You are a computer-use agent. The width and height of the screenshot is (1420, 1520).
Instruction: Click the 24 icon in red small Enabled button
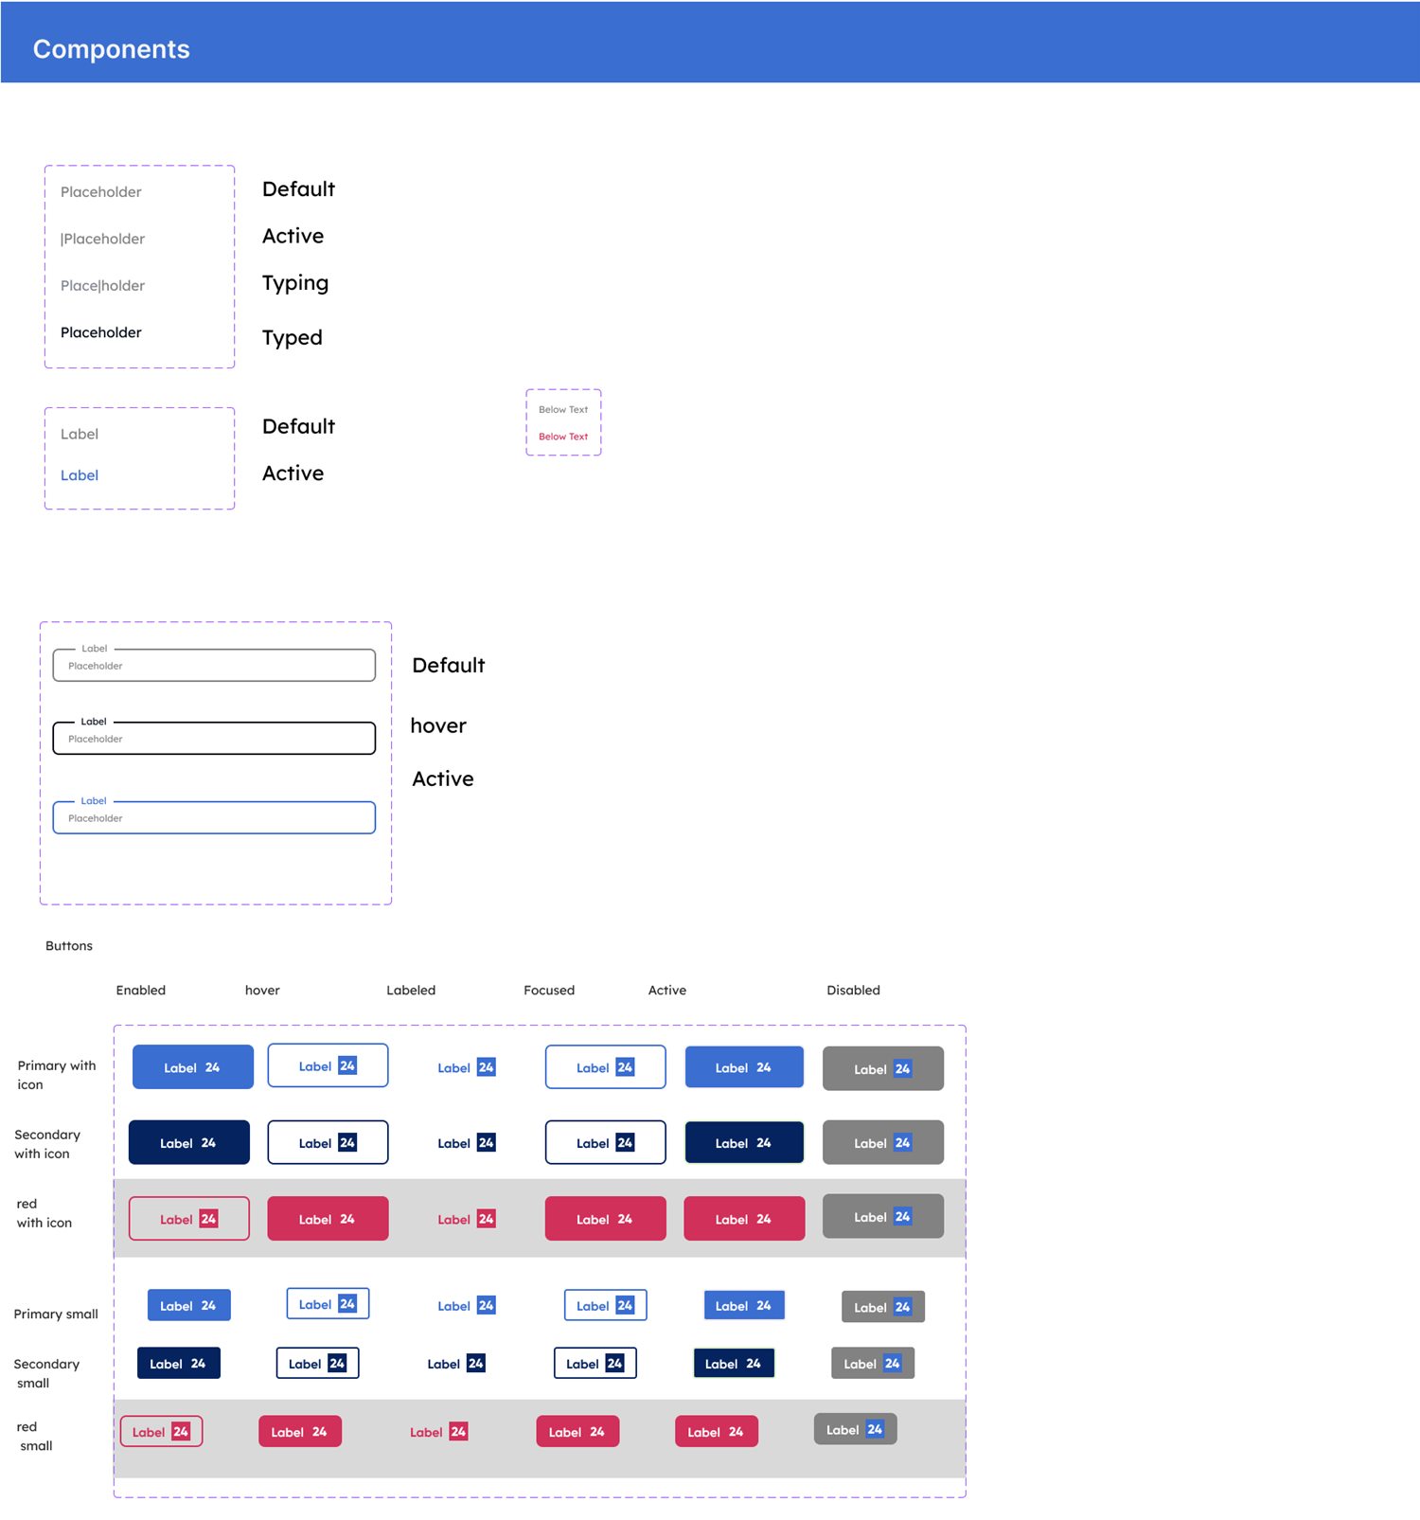click(x=181, y=1431)
